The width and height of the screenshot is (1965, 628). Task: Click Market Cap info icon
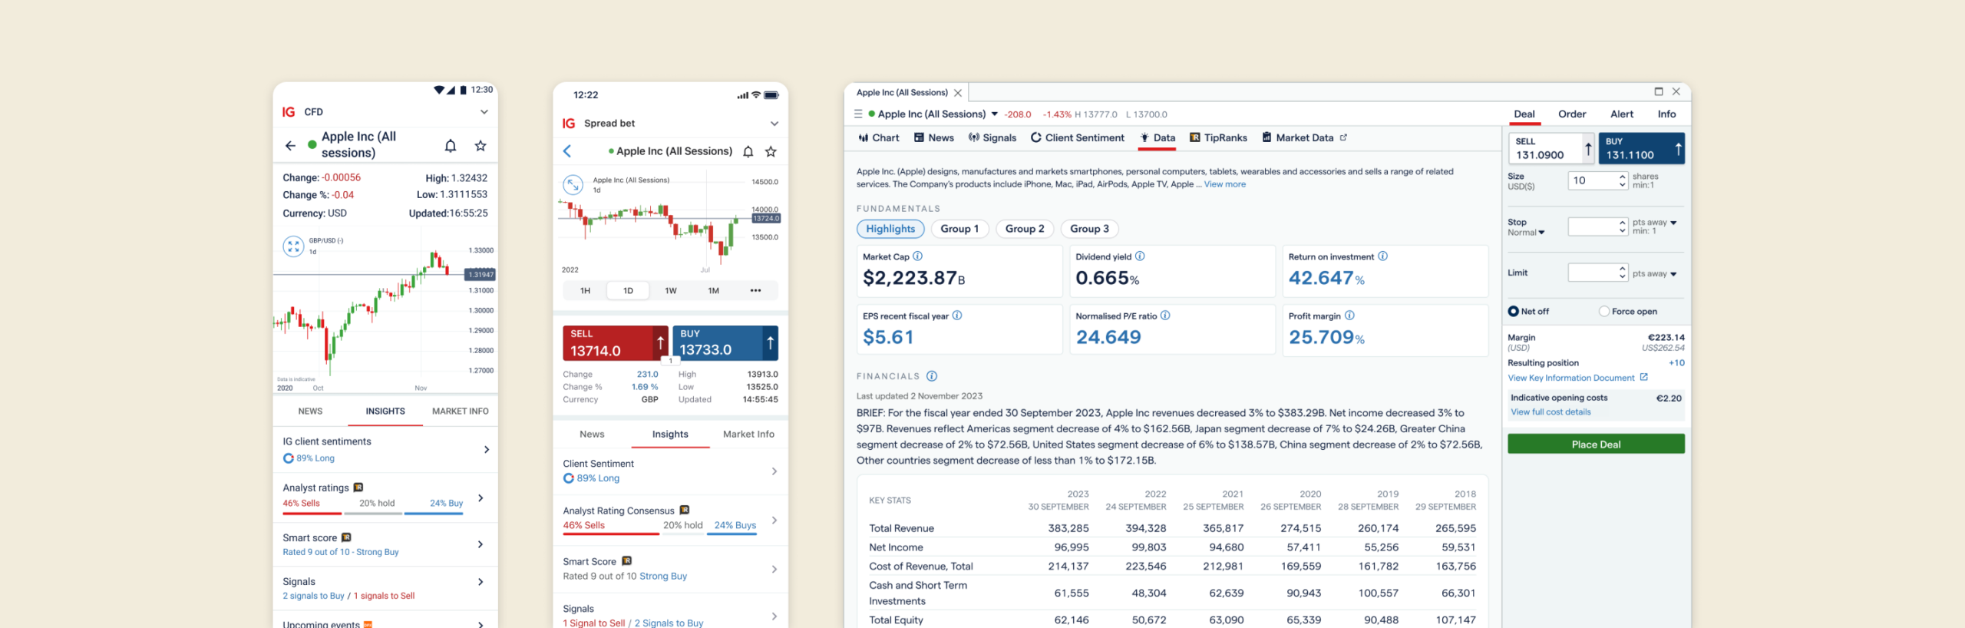917,256
